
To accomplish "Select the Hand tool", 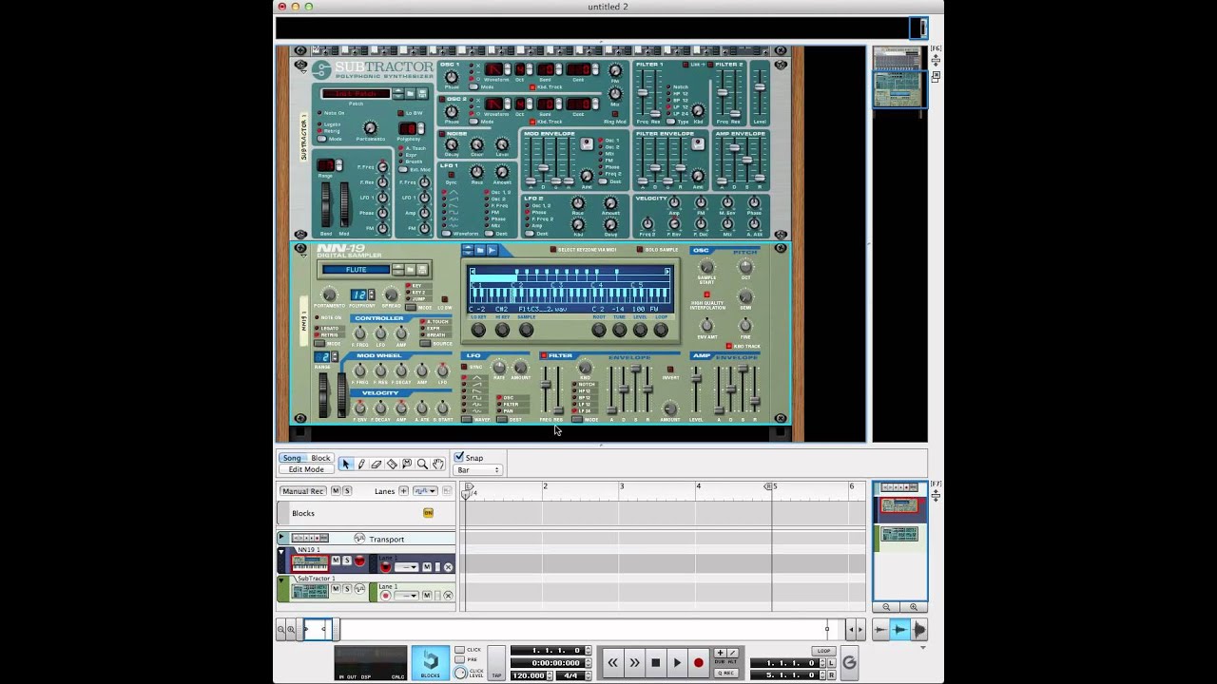I will pos(437,464).
